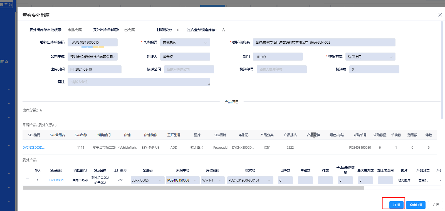
Task: Click the 店铺简称 cell EBY-4VP-US
Action: point(150,148)
